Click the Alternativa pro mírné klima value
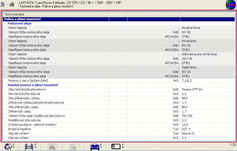Image resolution: width=237 pixels, height=151 pixels. [199, 54]
